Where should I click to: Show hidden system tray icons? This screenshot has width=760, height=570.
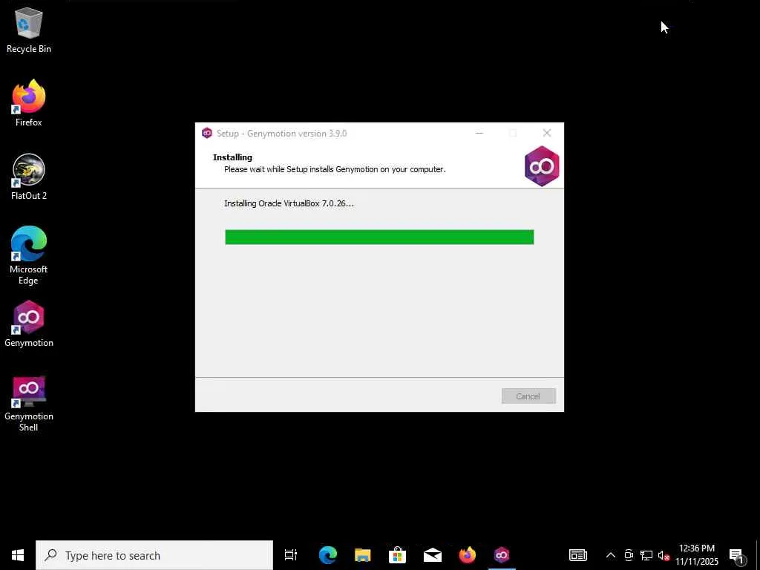tap(611, 555)
